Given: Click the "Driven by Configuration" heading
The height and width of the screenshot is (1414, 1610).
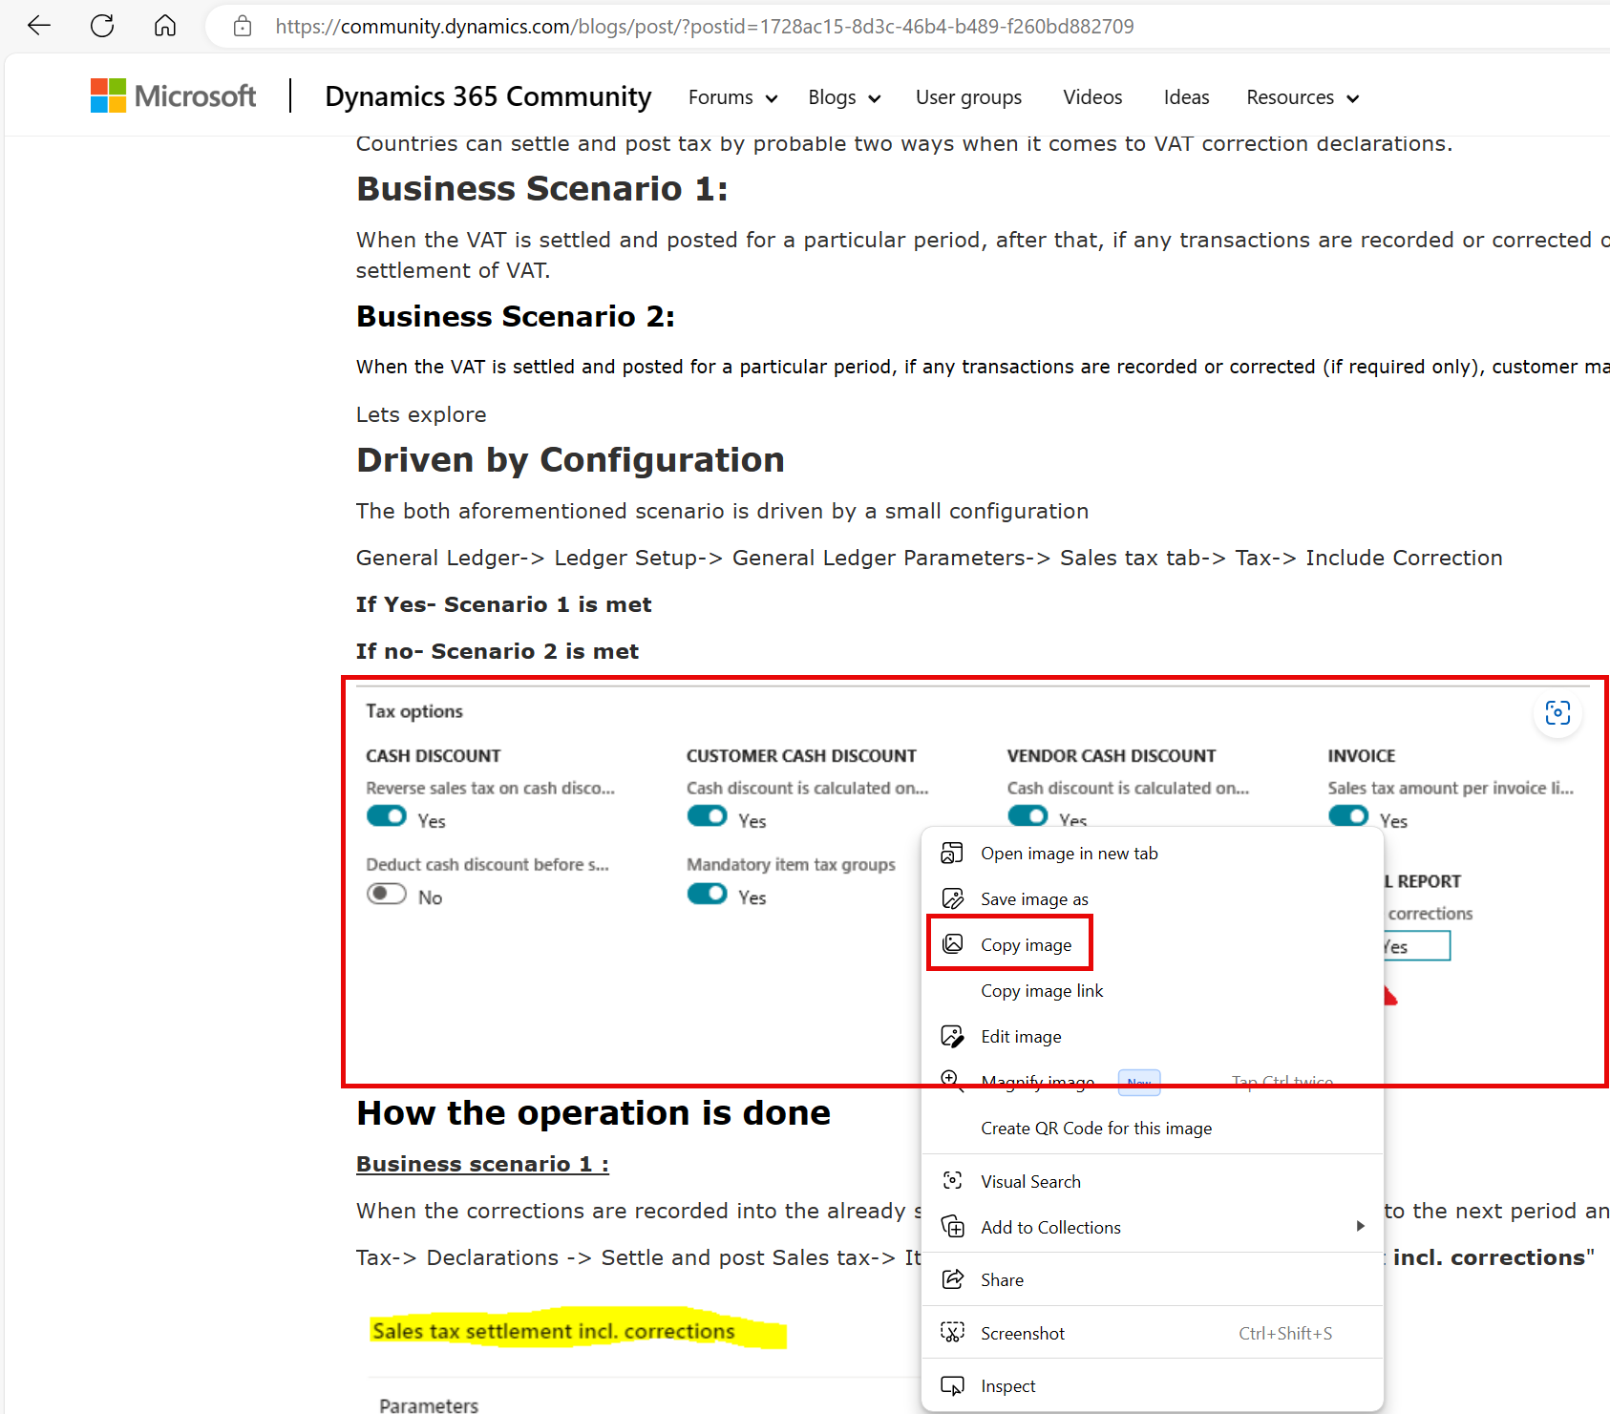Looking at the screenshot, I should (x=570, y=460).
